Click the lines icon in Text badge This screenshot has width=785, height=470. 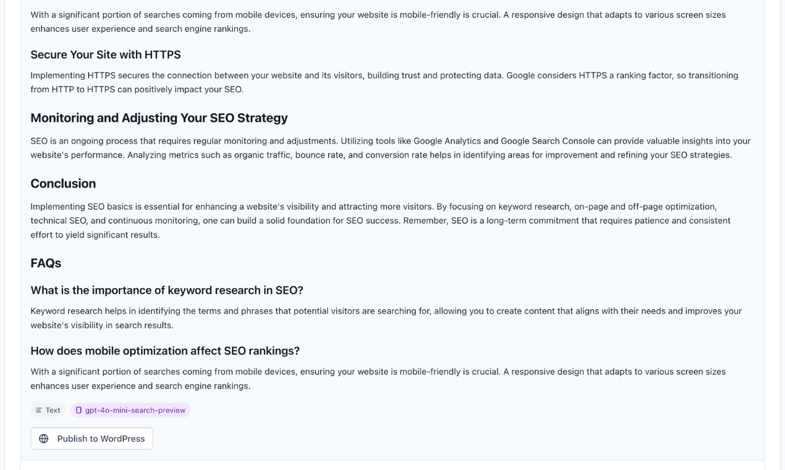[39, 410]
